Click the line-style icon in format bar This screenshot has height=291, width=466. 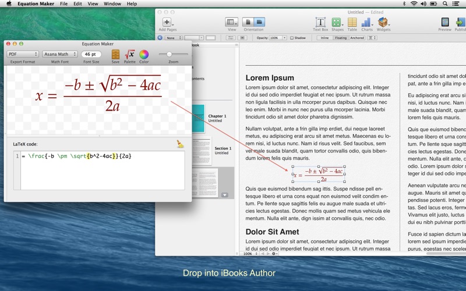[230, 38]
